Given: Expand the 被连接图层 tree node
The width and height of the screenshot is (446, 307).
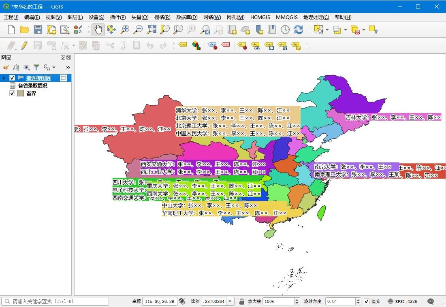Looking at the screenshot, I should (x=4, y=78).
